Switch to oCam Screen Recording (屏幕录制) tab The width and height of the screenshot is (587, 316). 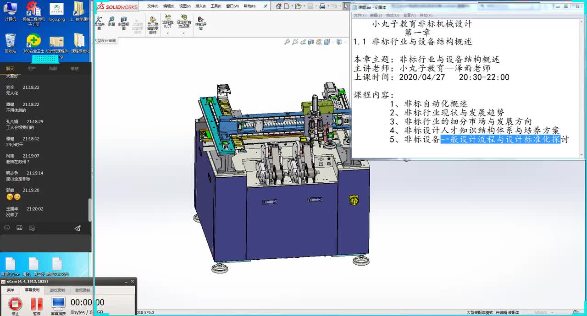coord(32,290)
